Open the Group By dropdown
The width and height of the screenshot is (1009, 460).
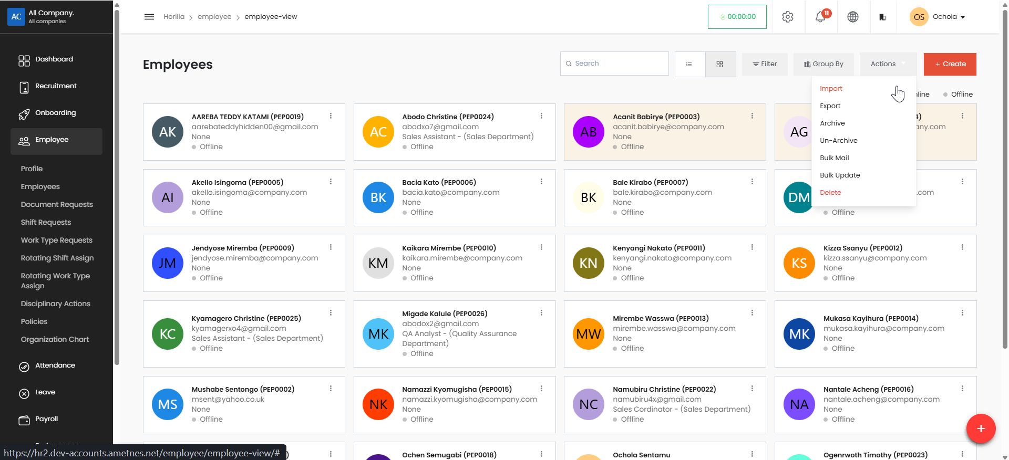pyautogui.click(x=823, y=64)
